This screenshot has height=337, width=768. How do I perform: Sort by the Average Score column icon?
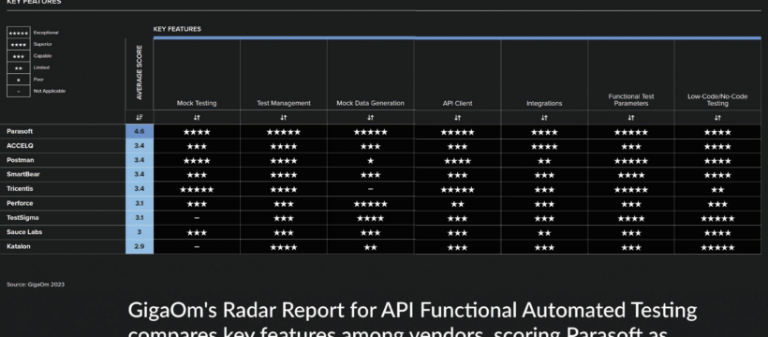coord(140,118)
